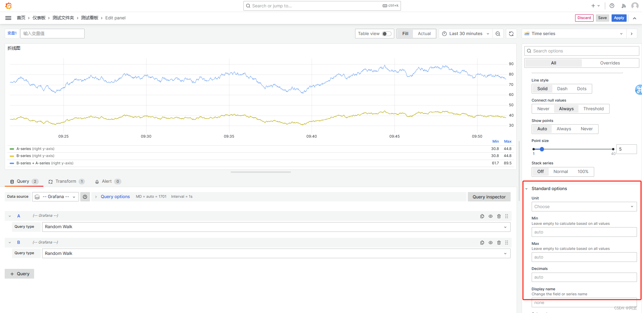Focus the Search options field
This screenshot has width=642, height=313.
click(582, 51)
